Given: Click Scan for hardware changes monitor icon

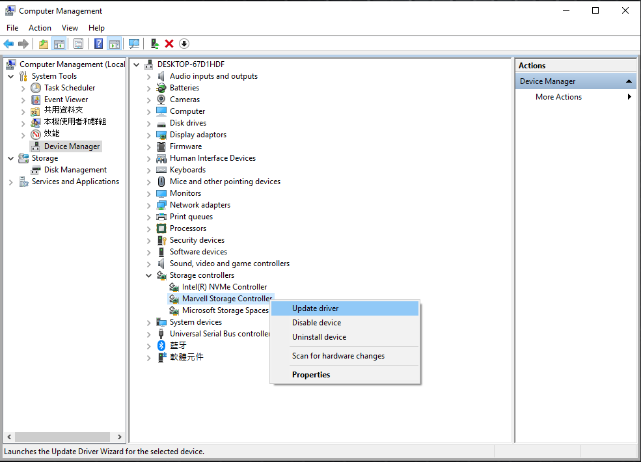Looking at the screenshot, I should [134, 44].
